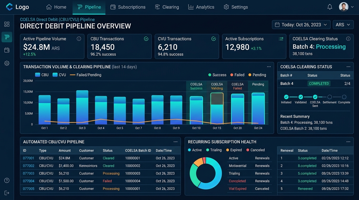Click the Logo icon in the header
The height and width of the screenshot is (200, 359).
9,7
